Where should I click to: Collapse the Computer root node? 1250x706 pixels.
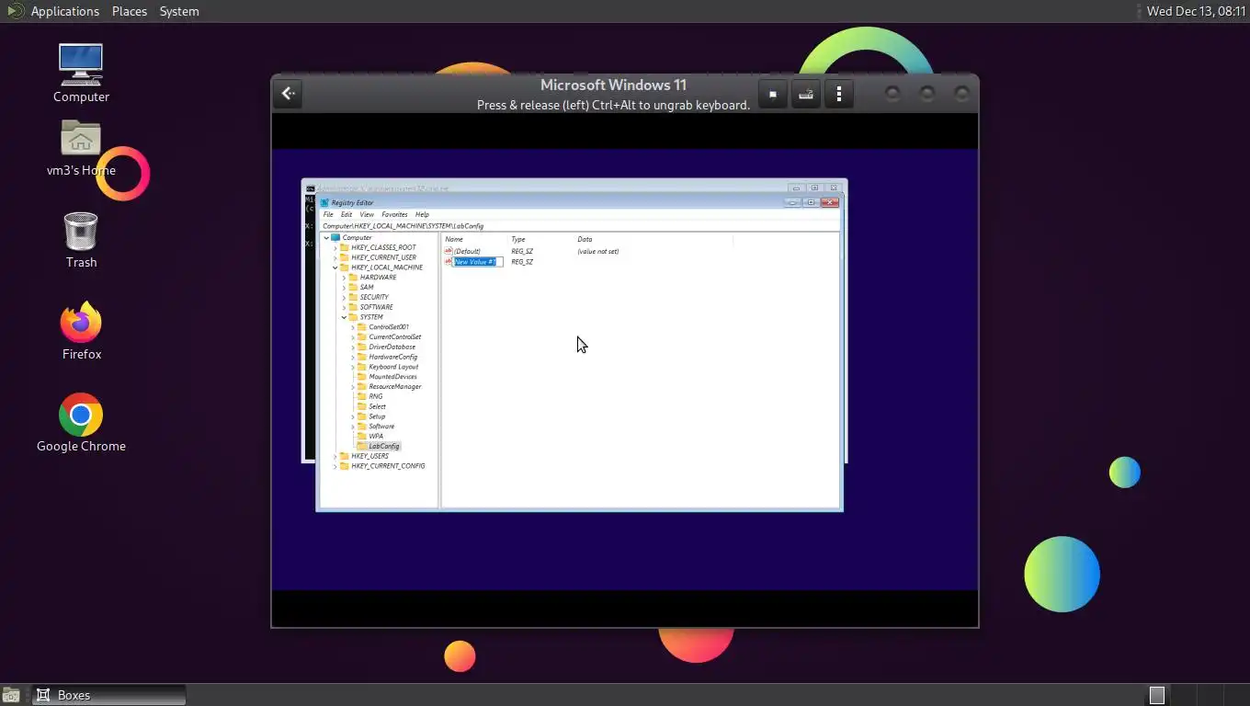326,237
